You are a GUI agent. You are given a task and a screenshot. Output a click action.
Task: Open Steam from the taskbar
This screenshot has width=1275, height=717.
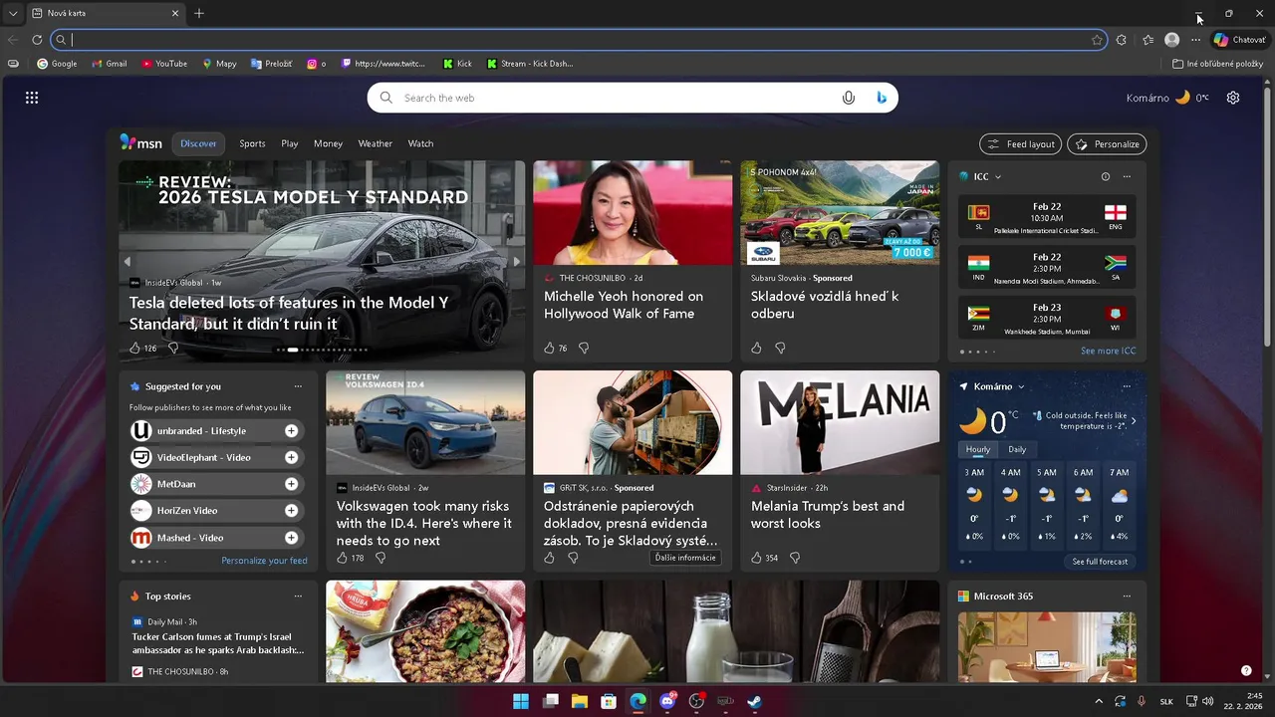pos(756,701)
